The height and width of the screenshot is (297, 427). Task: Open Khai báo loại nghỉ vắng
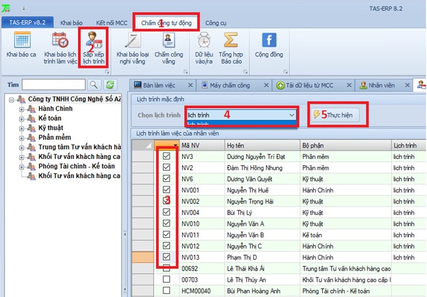click(x=132, y=40)
